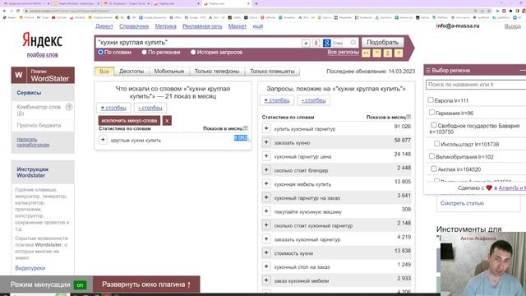Add 'кухонный гарнитур цена' via its plus icon
Image resolution: width=526 pixels, height=296 pixels.
pos(266,156)
